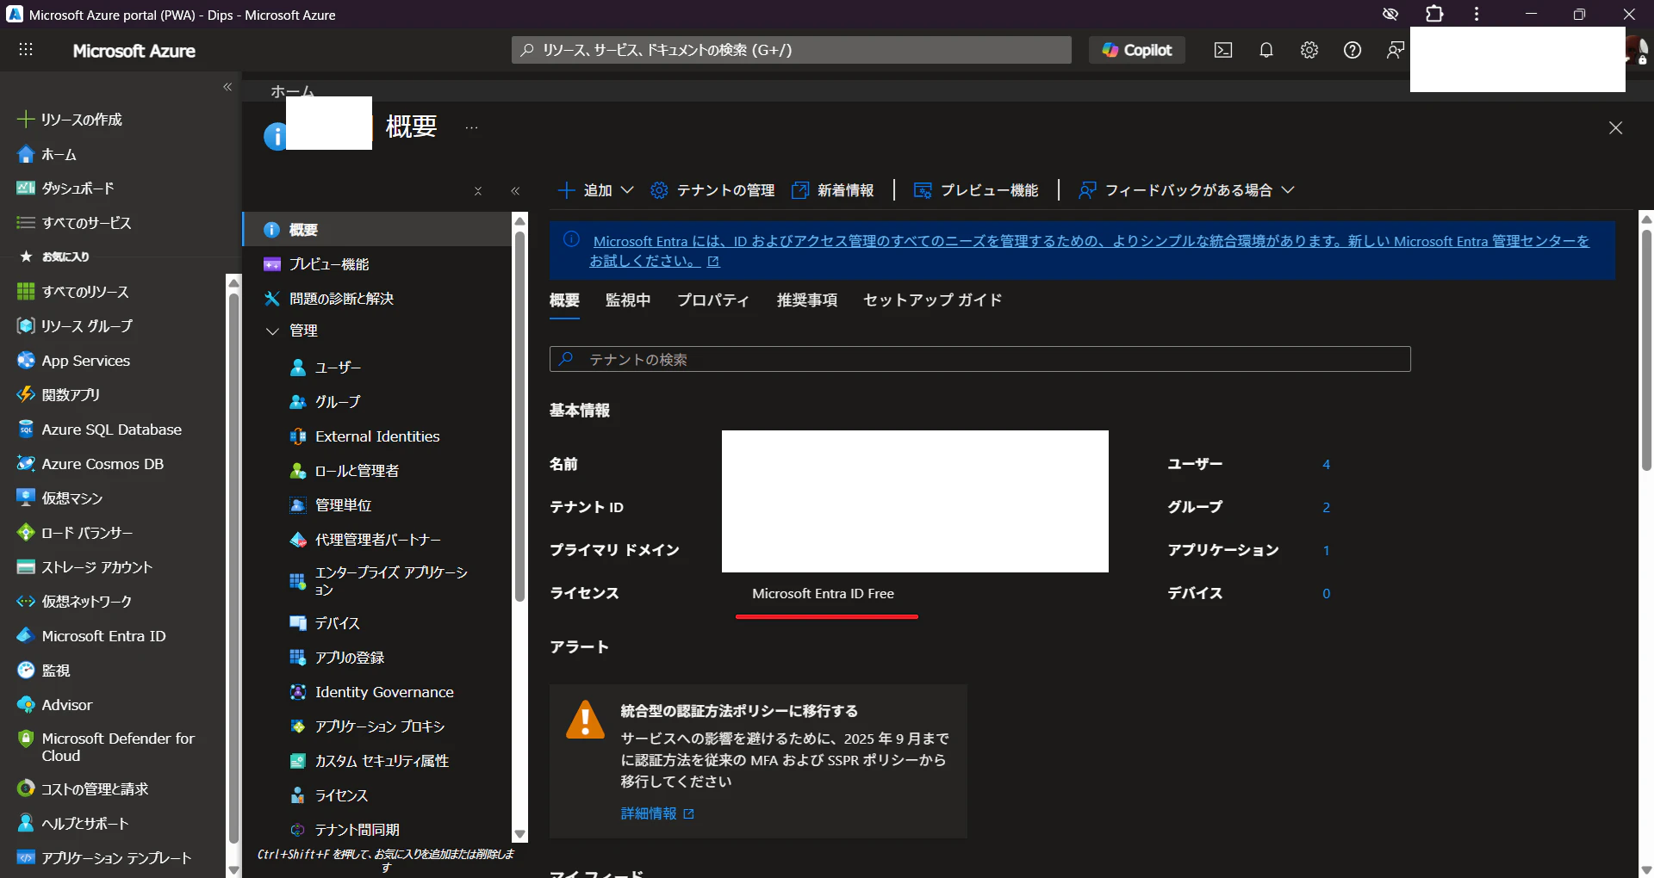The height and width of the screenshot is (878, 1654).
Task: Click the resource menu scrollbar down arrow
Action: click(519, 834)
